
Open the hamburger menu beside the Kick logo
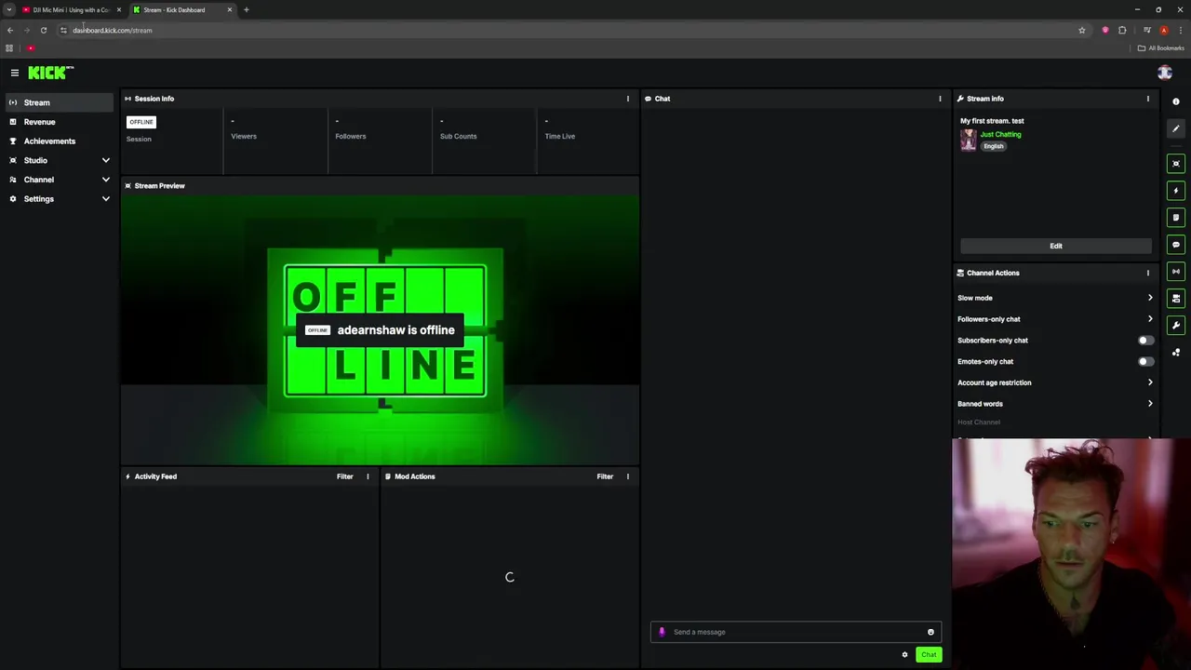(15, 73)
